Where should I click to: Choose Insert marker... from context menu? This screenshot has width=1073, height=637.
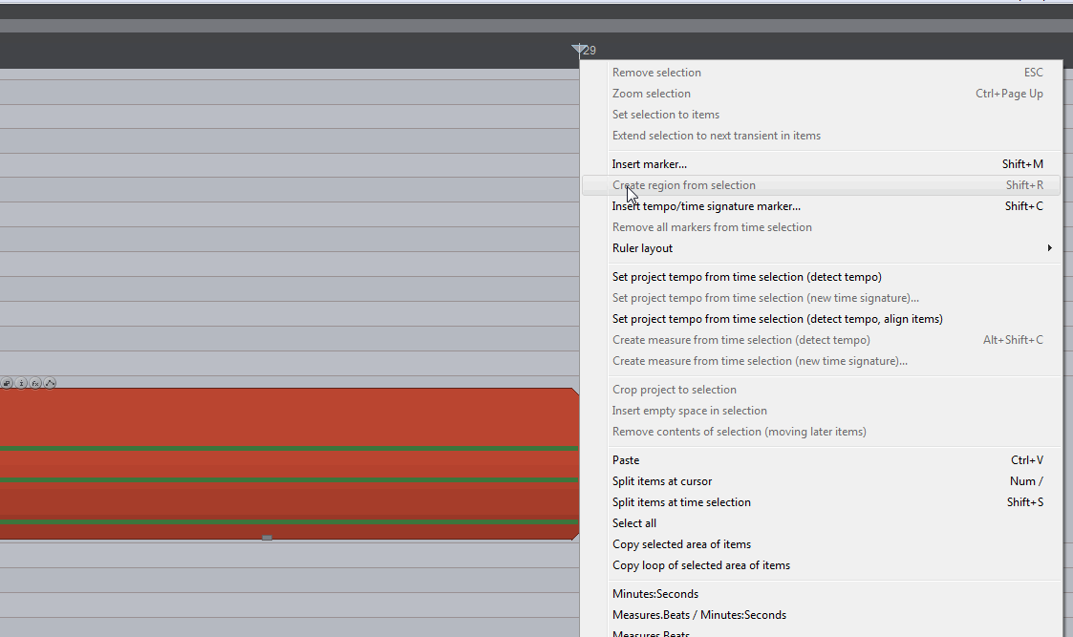point(650,164)
